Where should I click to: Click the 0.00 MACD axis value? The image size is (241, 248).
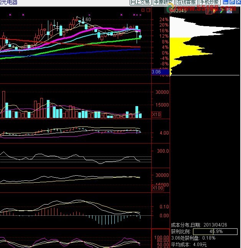pos(164,215)
